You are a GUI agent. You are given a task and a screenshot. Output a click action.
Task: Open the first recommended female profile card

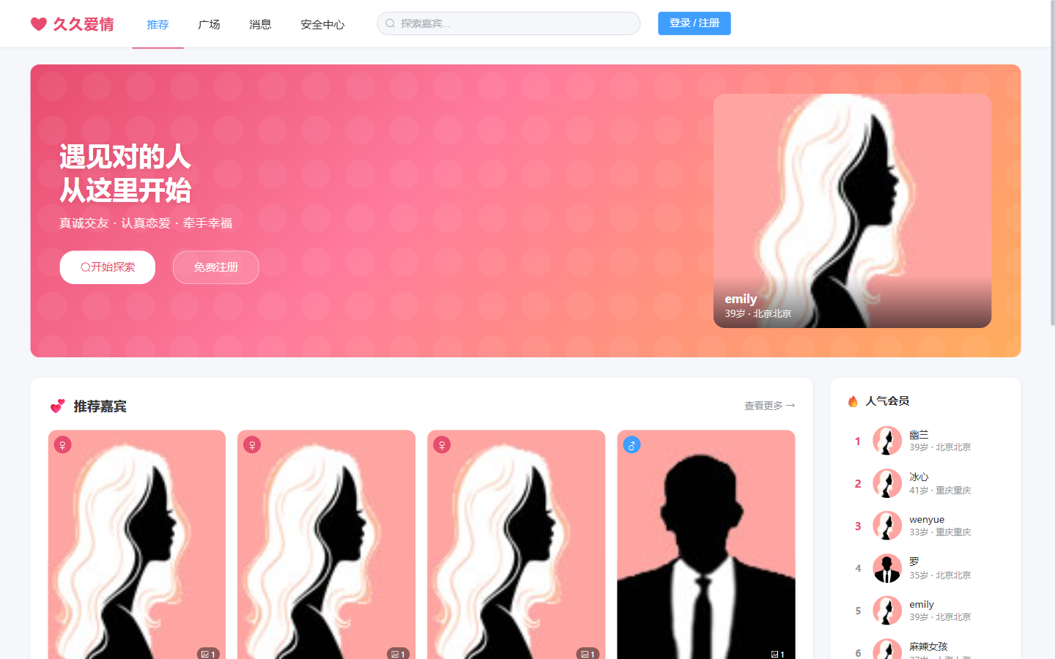(x=137, y=545)
